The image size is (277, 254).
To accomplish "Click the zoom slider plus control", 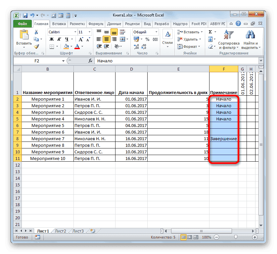I will (x=254, y=237).
